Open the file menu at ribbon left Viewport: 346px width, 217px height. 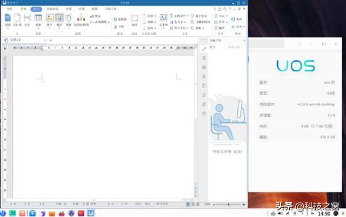point(10,9)
